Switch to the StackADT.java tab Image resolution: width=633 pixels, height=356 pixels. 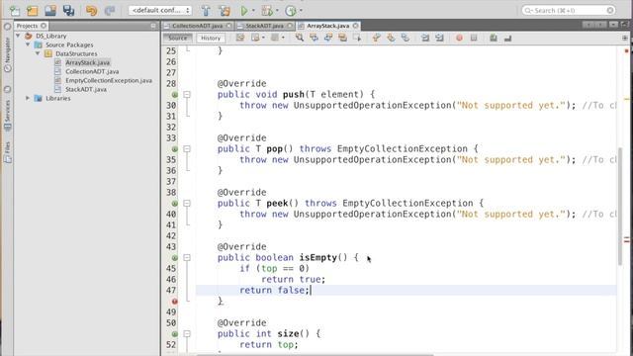coord(265,26)
